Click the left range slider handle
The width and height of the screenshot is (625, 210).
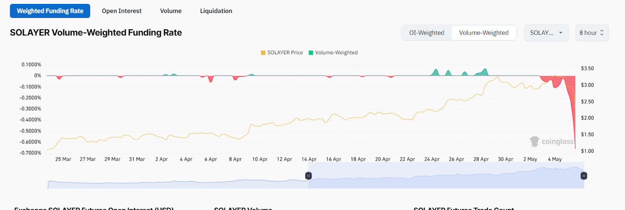(x=308, y=176)
